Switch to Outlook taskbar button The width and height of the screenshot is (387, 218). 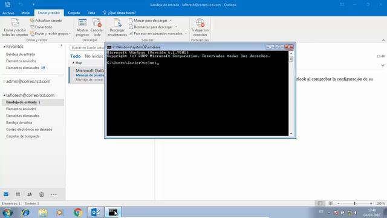click(x=96, y=213)
